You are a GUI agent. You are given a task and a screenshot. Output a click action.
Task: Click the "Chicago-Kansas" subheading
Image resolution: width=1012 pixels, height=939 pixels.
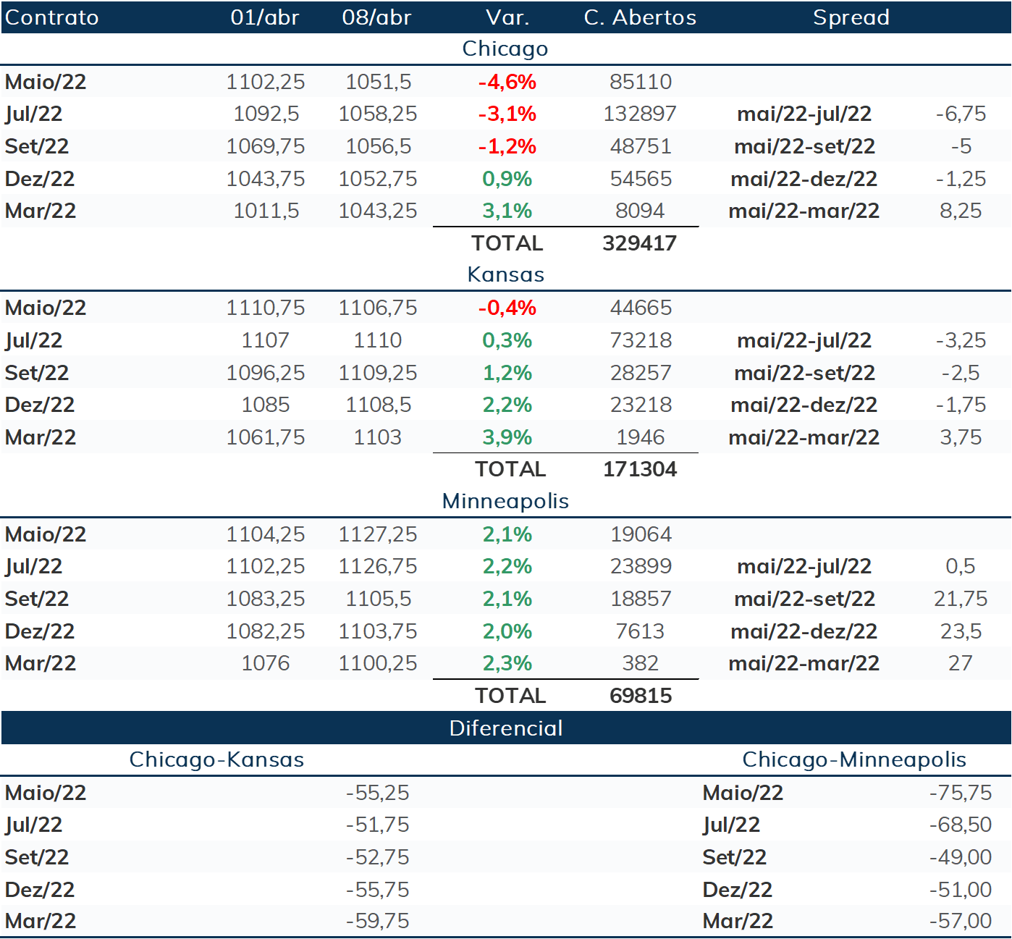click(216, 759)
